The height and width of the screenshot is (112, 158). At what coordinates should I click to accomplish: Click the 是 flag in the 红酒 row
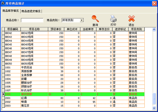[x=114, y=98]
